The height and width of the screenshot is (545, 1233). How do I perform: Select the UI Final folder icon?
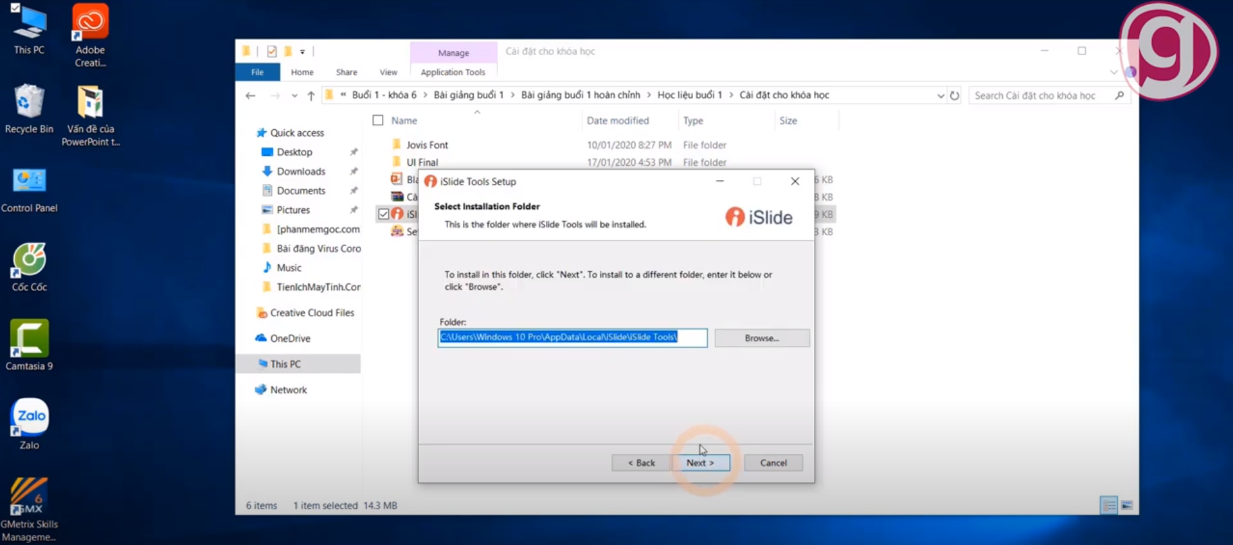coord(397,162)
